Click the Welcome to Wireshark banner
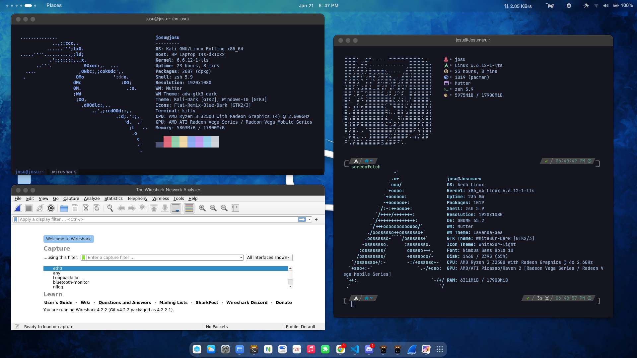The height and width of the screenshot is (358, 637). pos(68,239)
